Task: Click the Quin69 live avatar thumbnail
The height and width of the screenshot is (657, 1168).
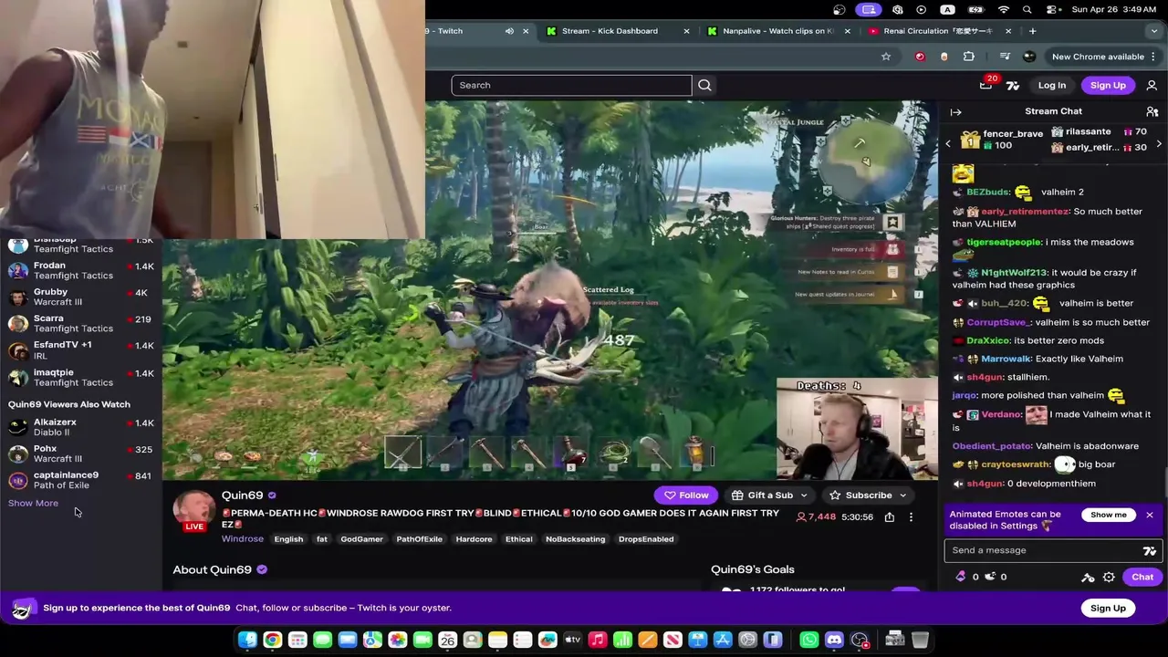Action: pyautogui.click(x=194, y=511)
